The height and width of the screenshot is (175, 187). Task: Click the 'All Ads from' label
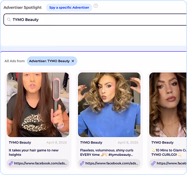point(15,61)
